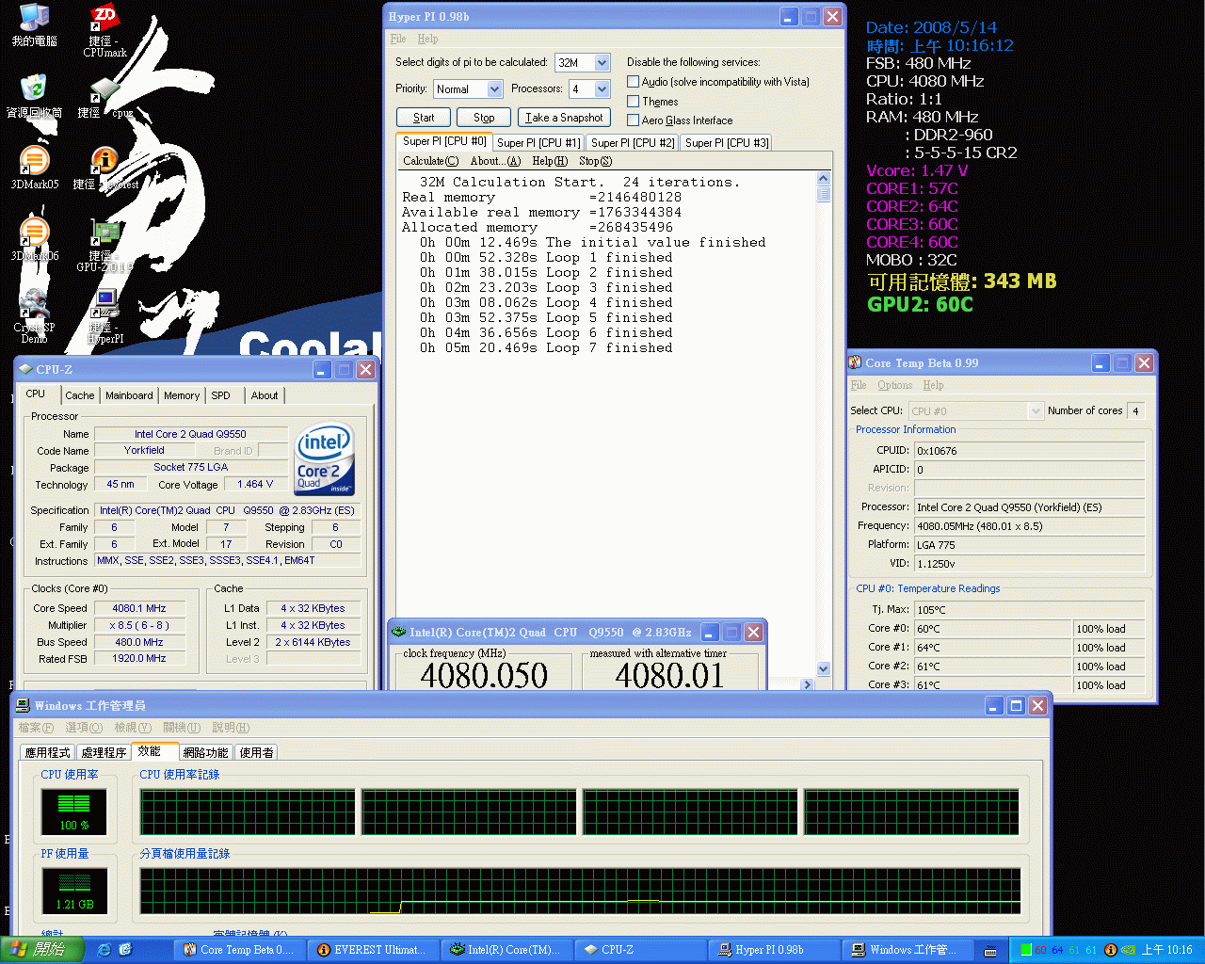Open the Applications tab in Task Manager
The height and width of the screenshot is (964, 1205).
[x=48, y=752]
